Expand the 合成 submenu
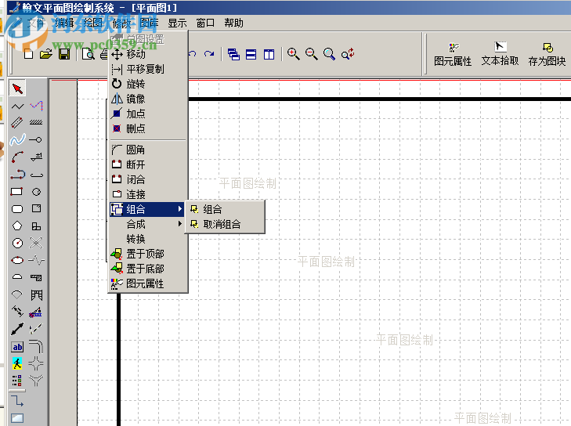 pos(148,224)
